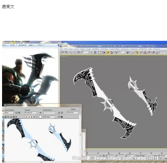Toggle the alpha channel display
This screenshot has height=163, width=167.
pyautogui.click(x=34, y=117)
